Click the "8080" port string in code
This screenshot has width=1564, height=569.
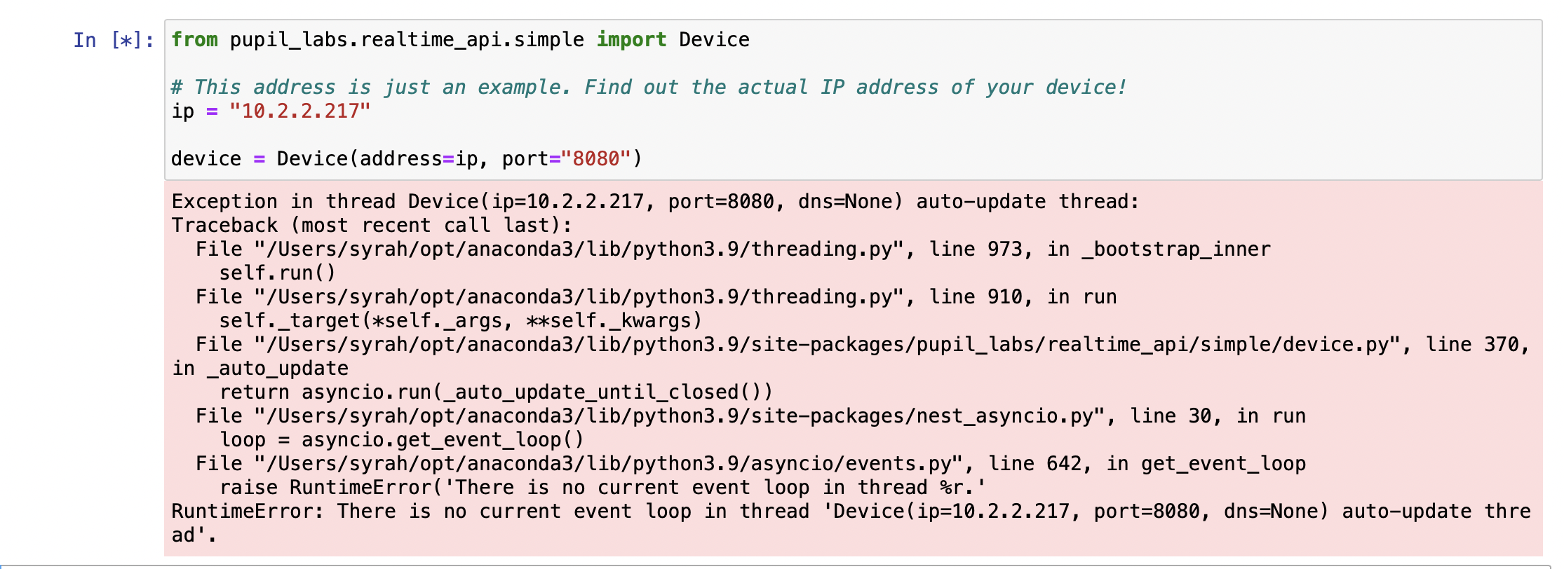(596, 159)
